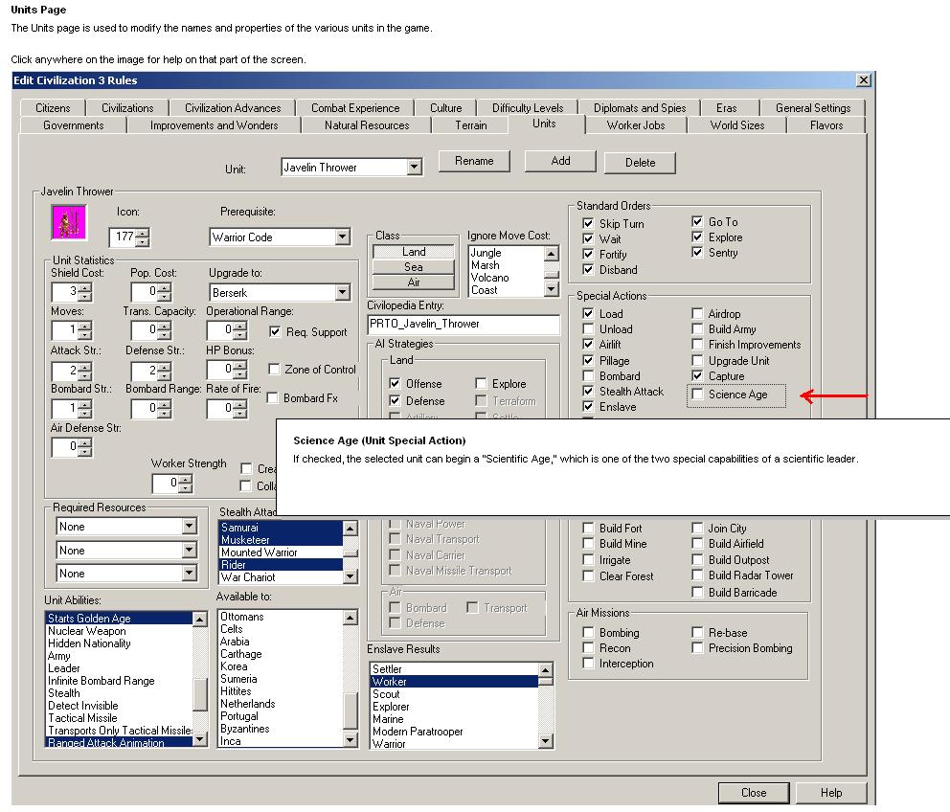Enable the Interception air mission

(588, 664)
